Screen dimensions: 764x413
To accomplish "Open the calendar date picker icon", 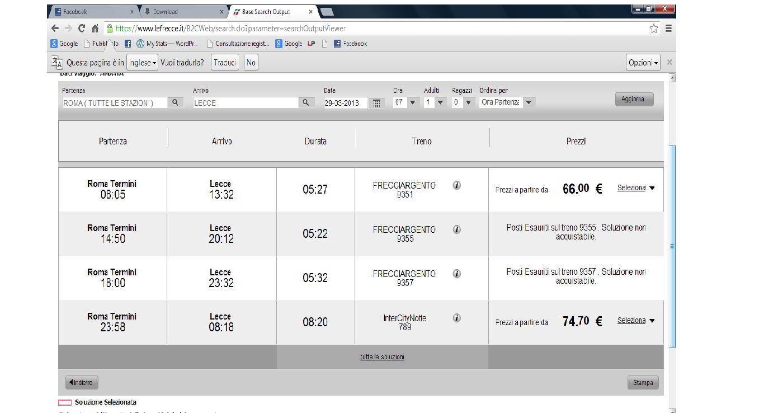I will click(x=377, y=104).
